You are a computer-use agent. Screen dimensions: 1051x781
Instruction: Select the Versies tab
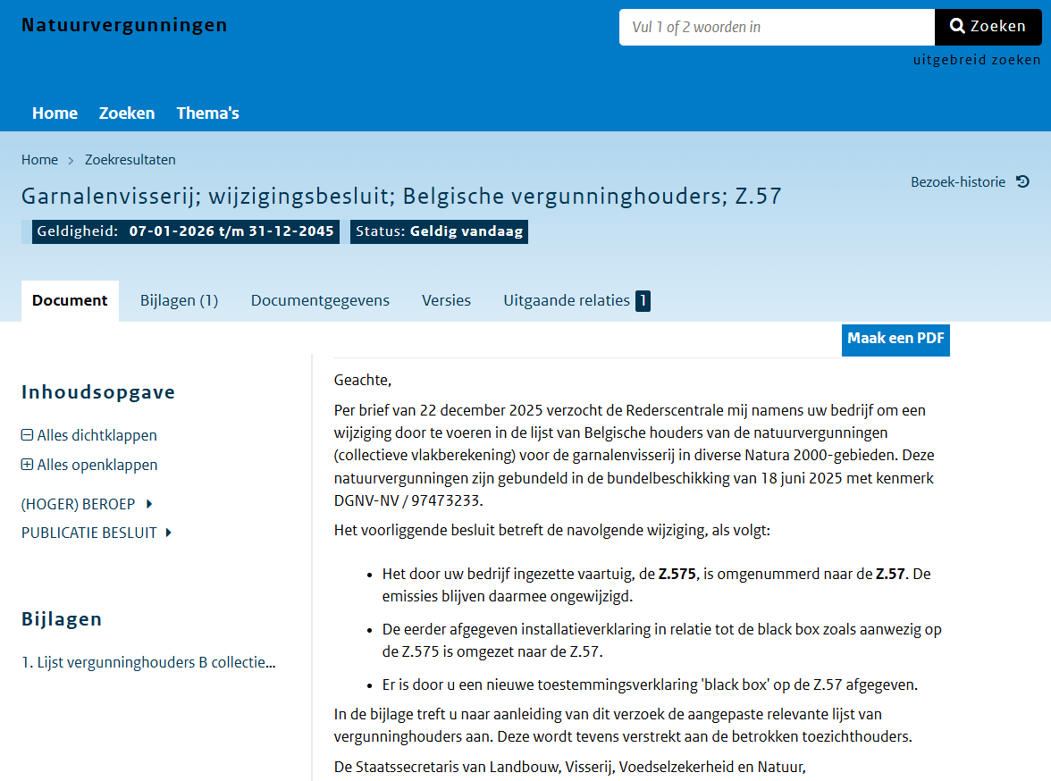(x=446, y=300)
